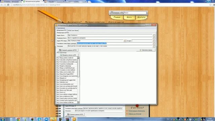Click the 'Обновить список' button
Screen dimensions: 215x121
pyautogui.click(x=68, y=55)
